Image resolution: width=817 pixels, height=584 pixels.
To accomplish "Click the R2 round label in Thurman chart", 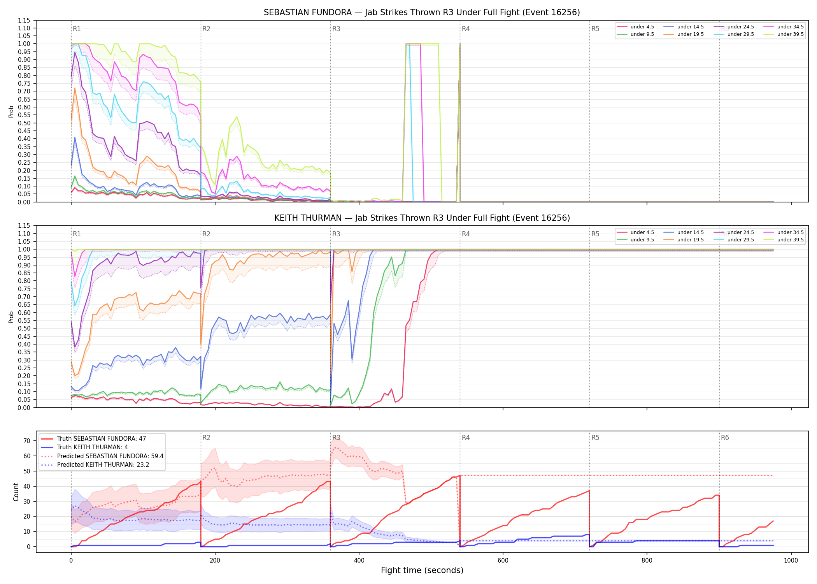I will click(206, 234).
